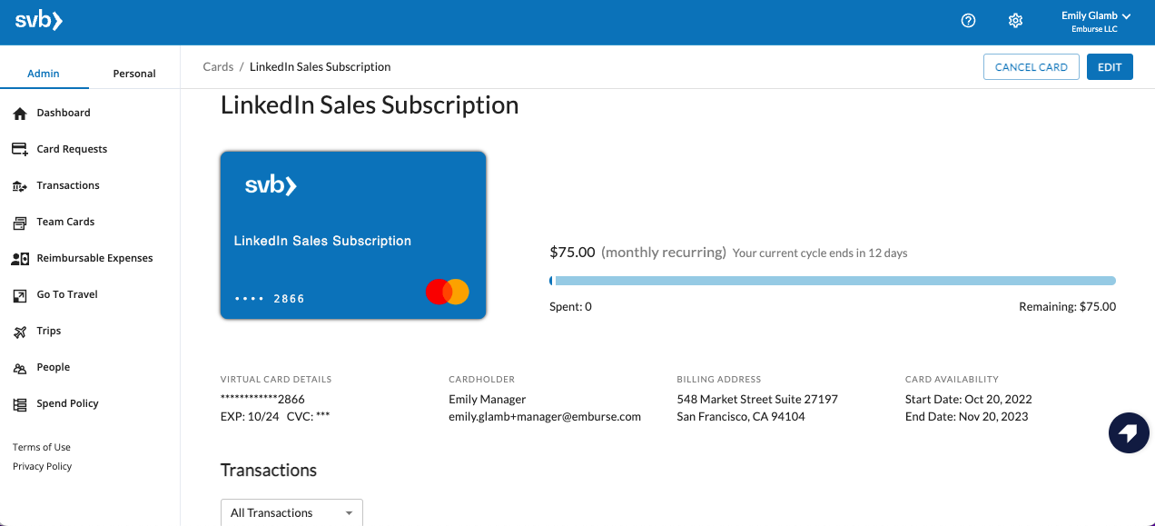1155x526 pixels.
Task: Open the All Transactions dropdown
Action: (x=291, y=512)
